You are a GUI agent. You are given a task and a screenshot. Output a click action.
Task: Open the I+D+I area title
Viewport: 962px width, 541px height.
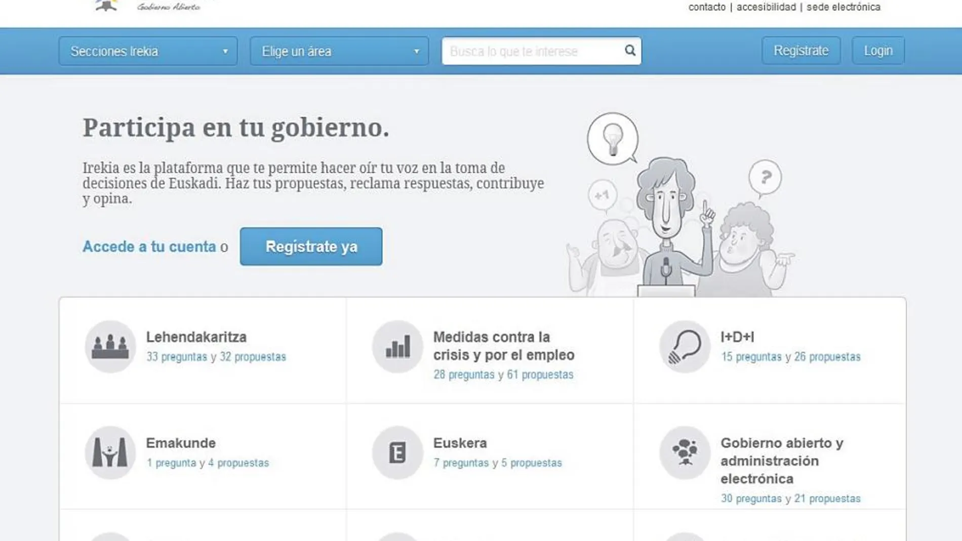(x=737, y=337)
